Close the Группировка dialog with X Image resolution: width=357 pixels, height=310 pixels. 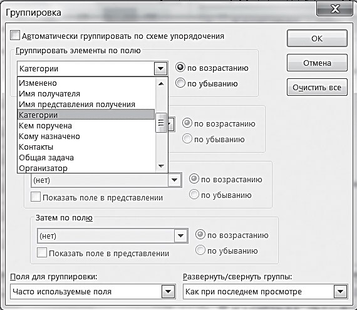[334, 9]
